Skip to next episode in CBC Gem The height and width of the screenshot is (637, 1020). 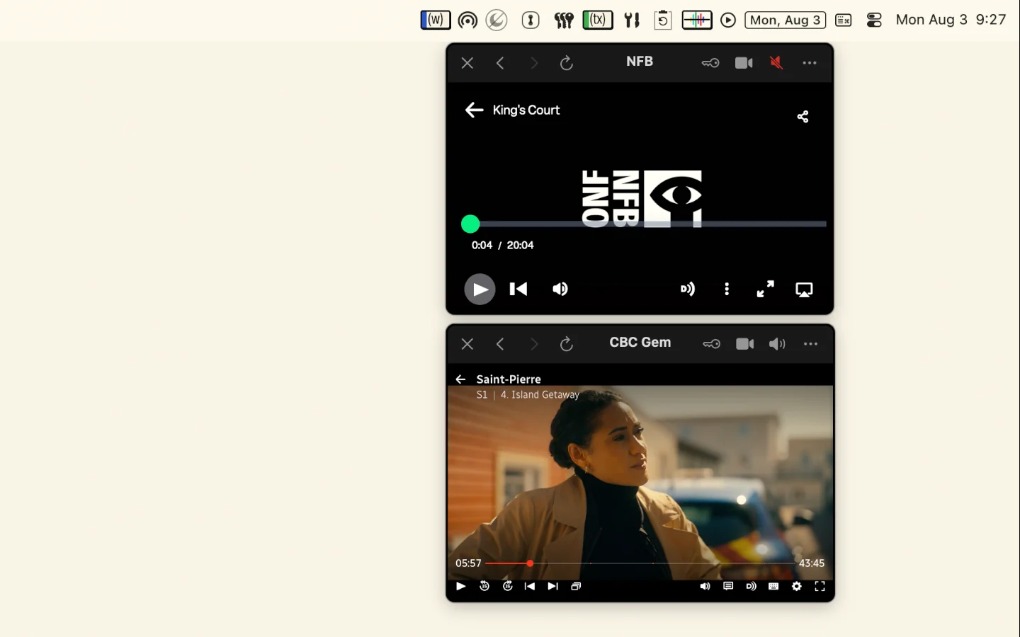pos(553,586)
